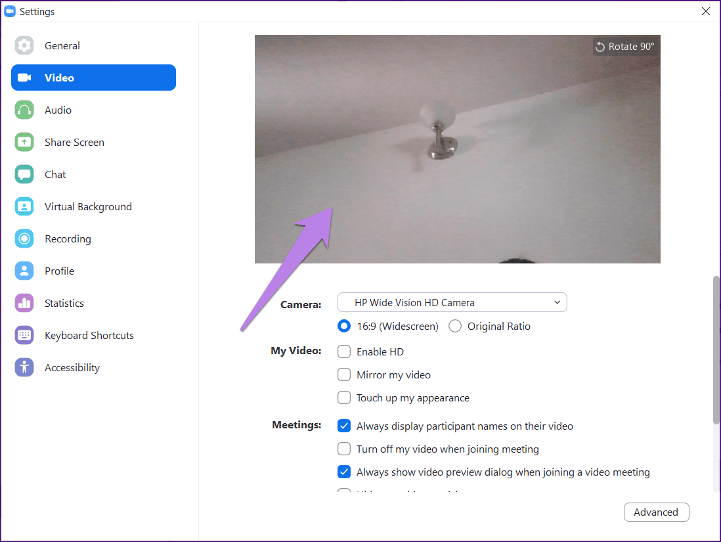Image resolution: width=721 pixels, height=542 pixels.
Task: Check Turn off my video when joining
Action: tap(344, 449)
